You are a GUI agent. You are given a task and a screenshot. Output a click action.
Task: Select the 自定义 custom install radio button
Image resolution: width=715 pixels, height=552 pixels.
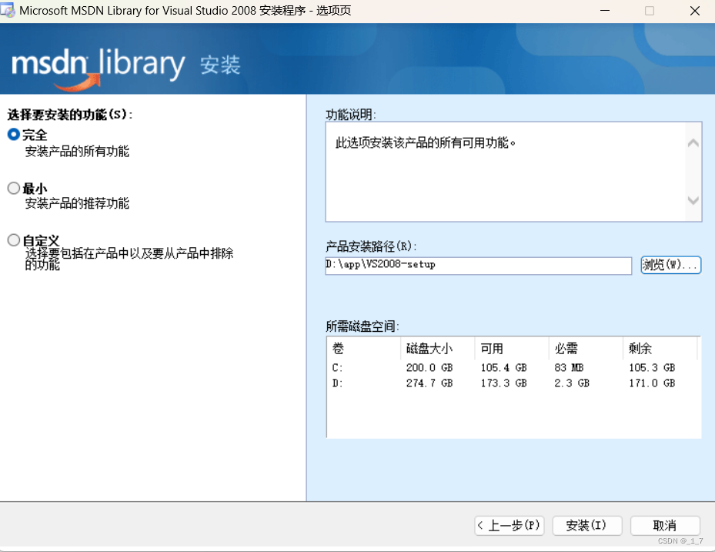[14, 240]
